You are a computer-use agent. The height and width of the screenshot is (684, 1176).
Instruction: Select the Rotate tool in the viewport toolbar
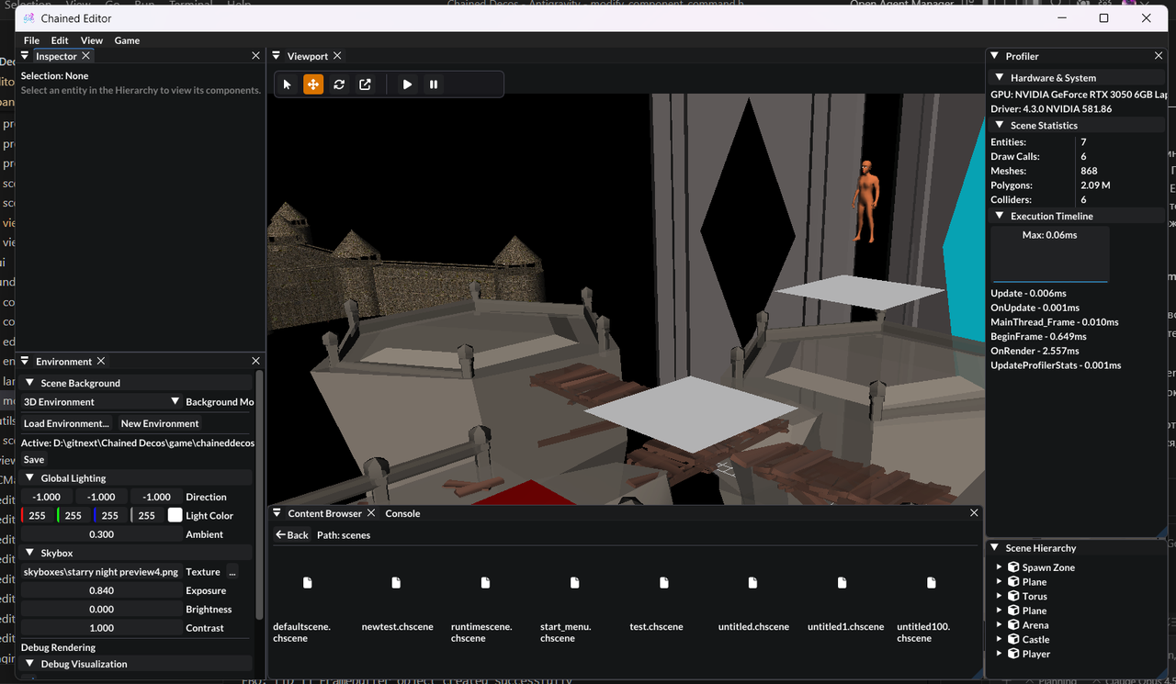[338, 84]
